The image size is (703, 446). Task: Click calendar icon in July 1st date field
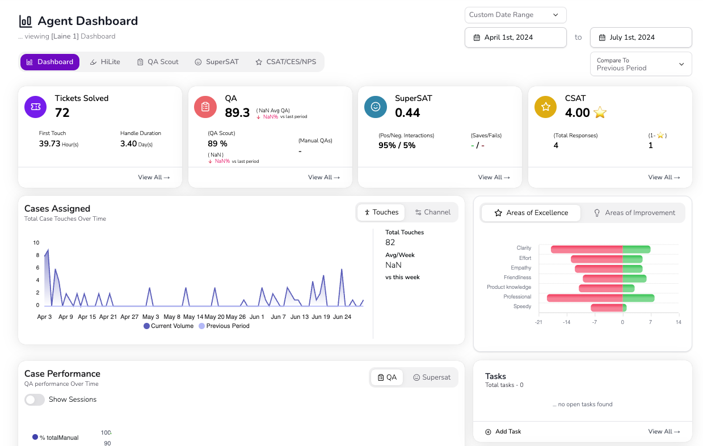(x=602, y=38)
